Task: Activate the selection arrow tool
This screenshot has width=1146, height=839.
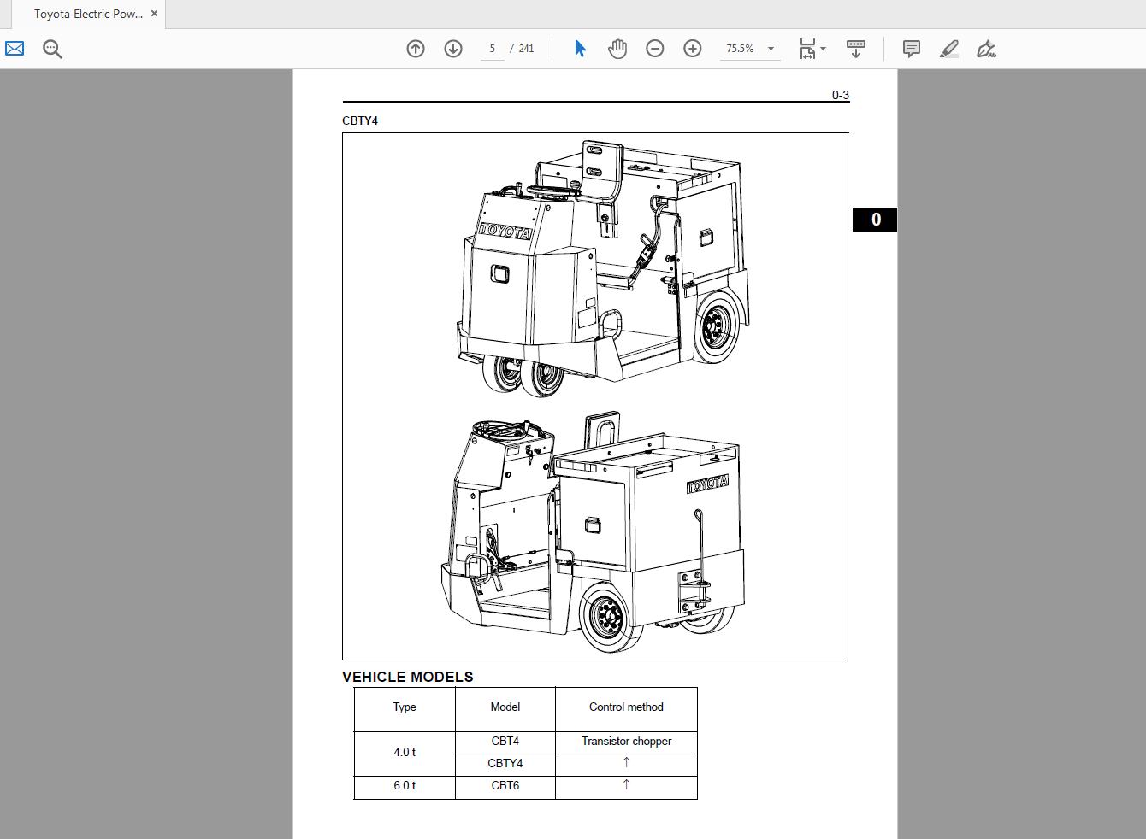Action: [580, 49]
